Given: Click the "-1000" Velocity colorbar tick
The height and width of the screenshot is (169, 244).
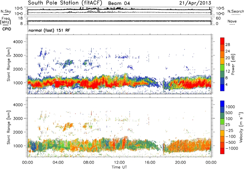Looking at the screenshot, I should [232, 148].
